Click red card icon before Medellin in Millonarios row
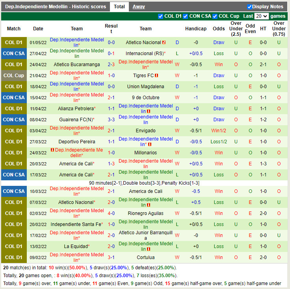Image resolution: width=290 pixels, height=289 pixels. [52, 150]
